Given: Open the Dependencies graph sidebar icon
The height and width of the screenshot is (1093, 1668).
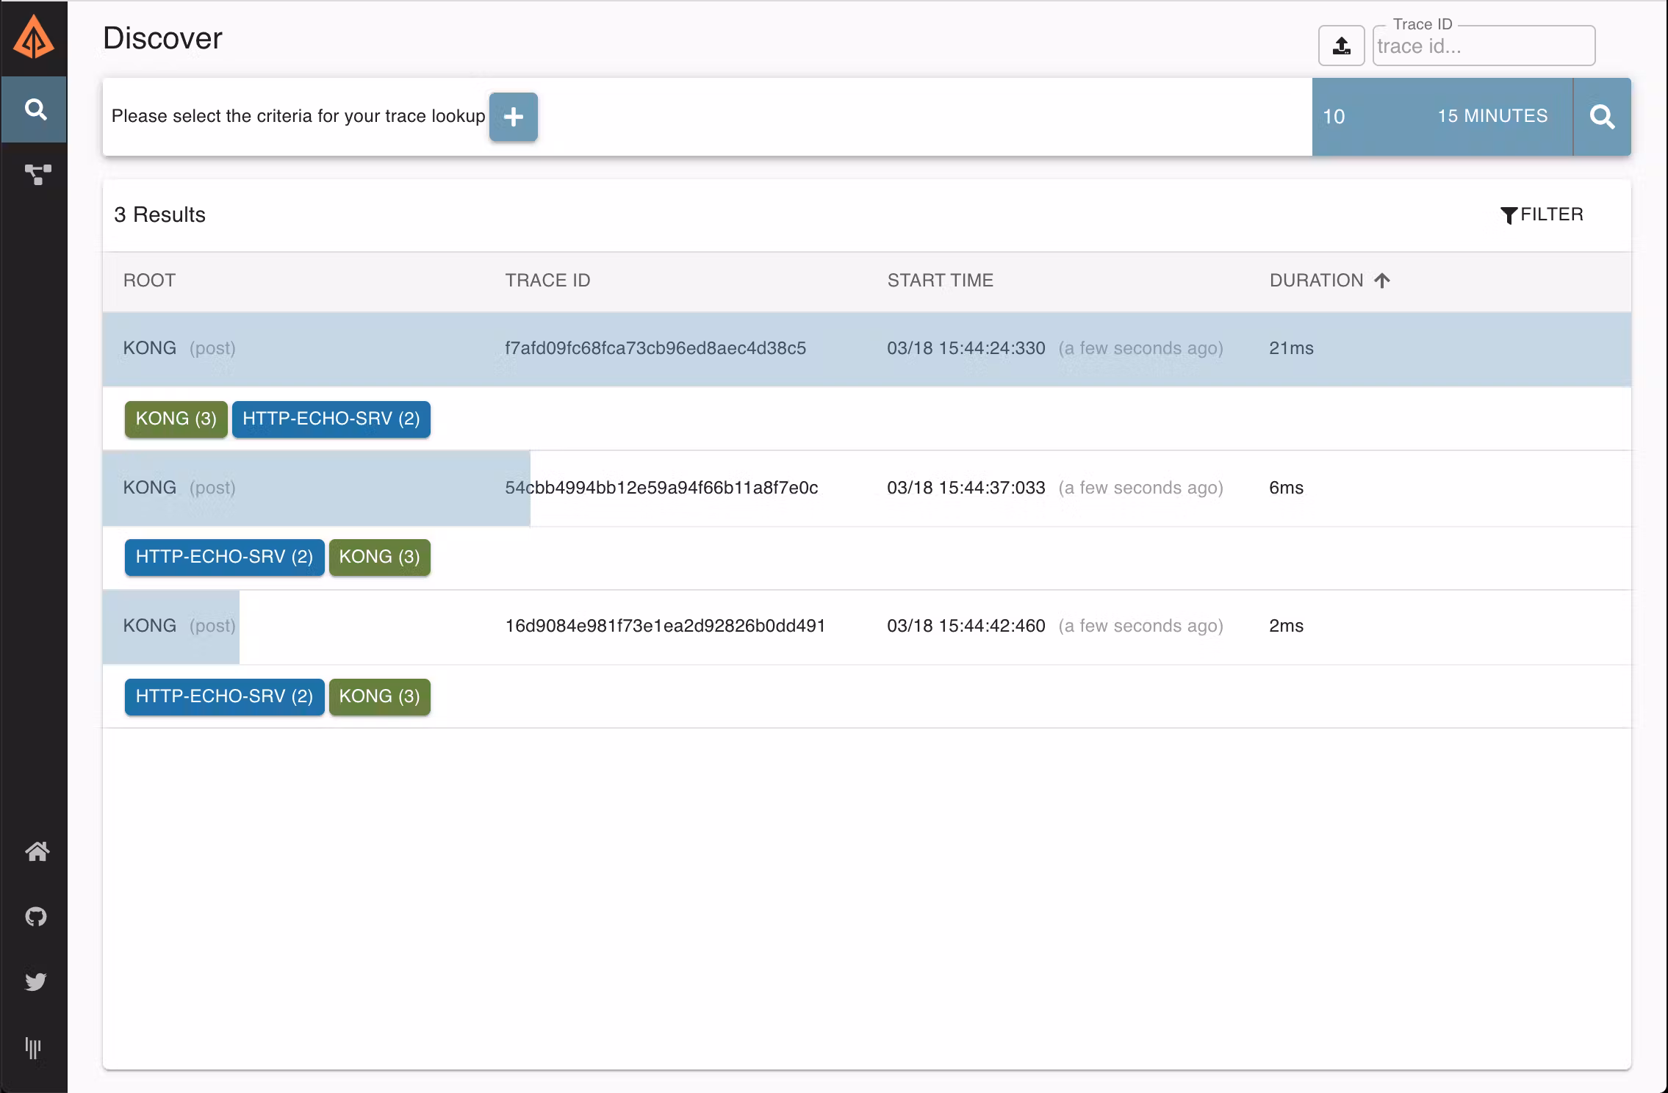Looking at the screenshot, I should [x=37, y=175].
